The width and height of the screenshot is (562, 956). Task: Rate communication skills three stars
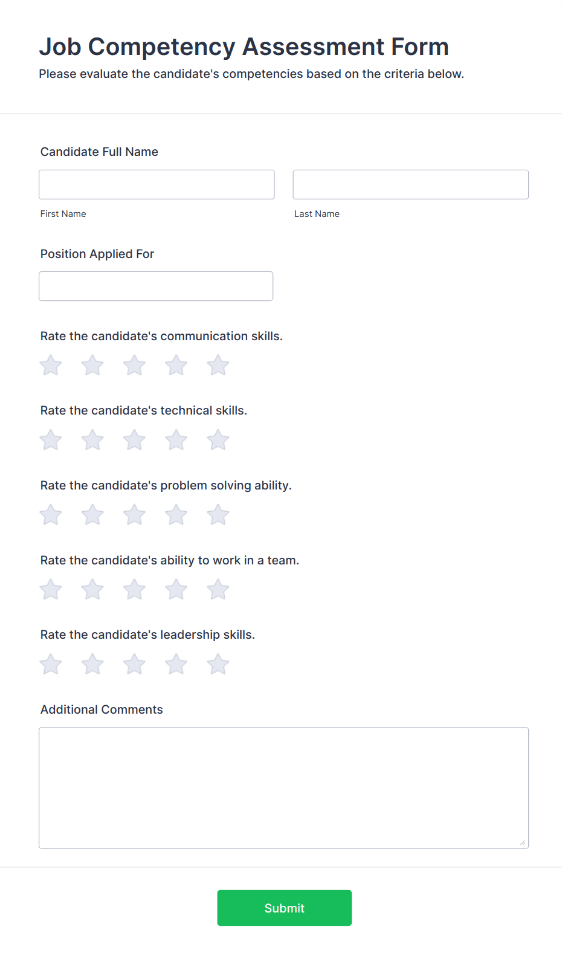tap(134, 366)
